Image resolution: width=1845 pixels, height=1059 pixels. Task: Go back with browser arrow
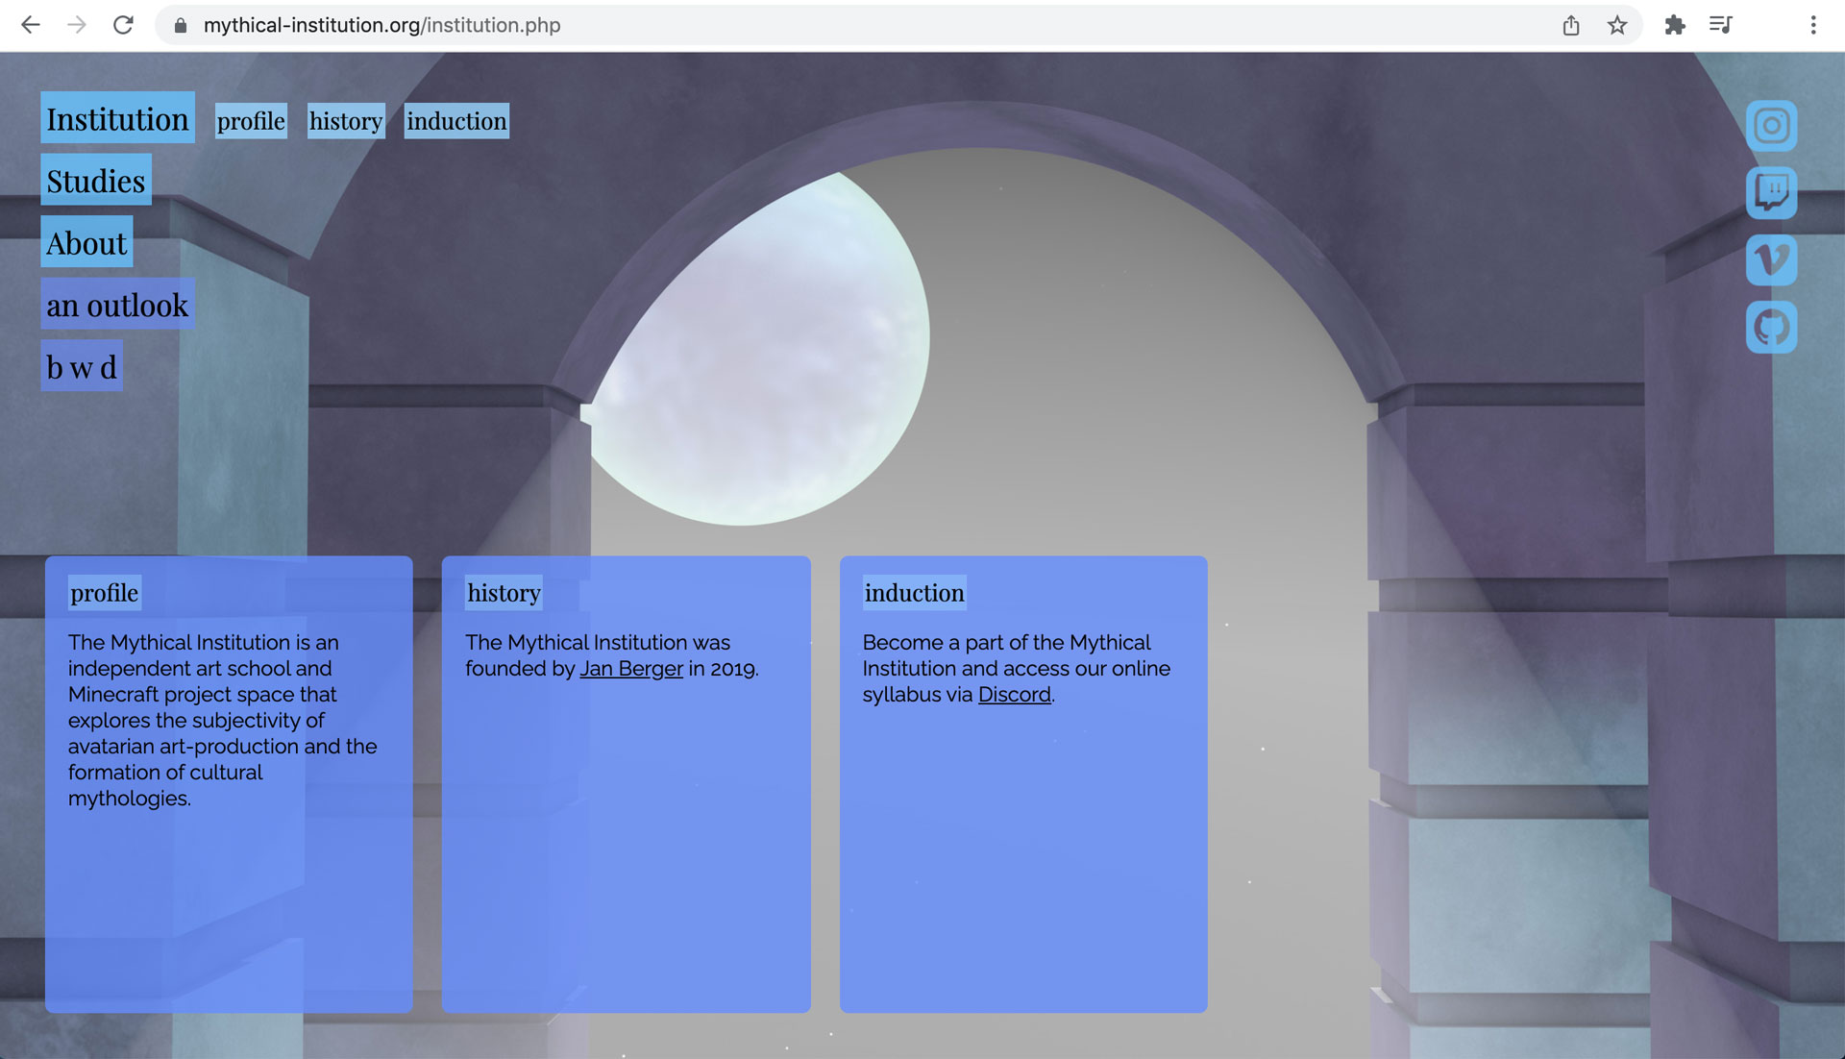(31, 25)
